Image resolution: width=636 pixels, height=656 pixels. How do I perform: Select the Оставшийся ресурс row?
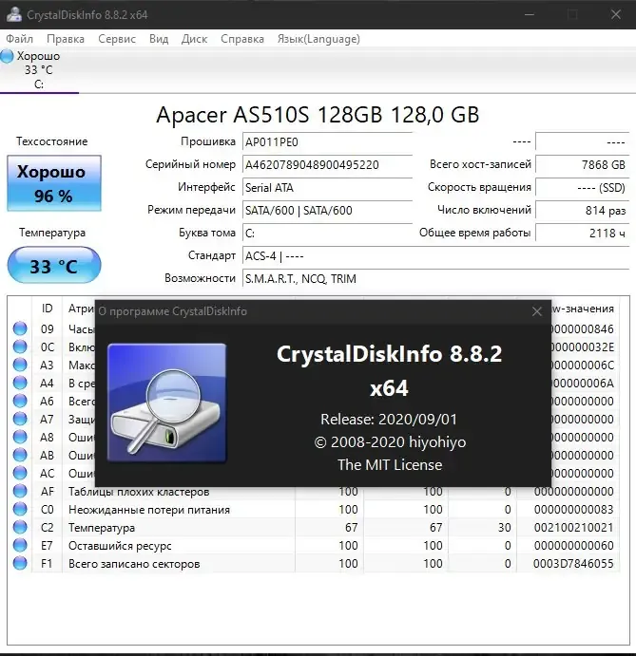click(314, 546)
